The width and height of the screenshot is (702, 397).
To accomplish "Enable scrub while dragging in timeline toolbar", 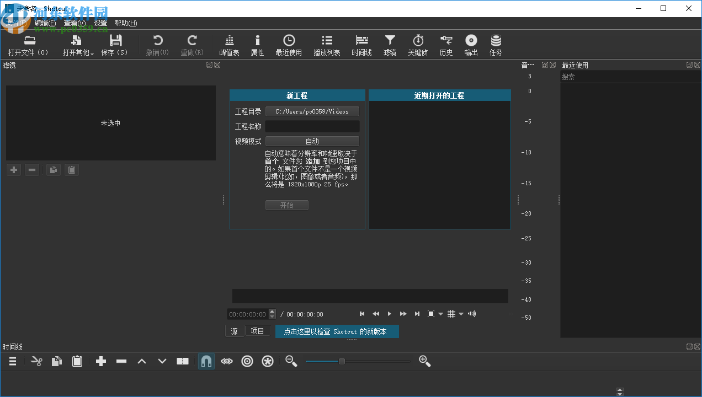I will pos(226,361).
